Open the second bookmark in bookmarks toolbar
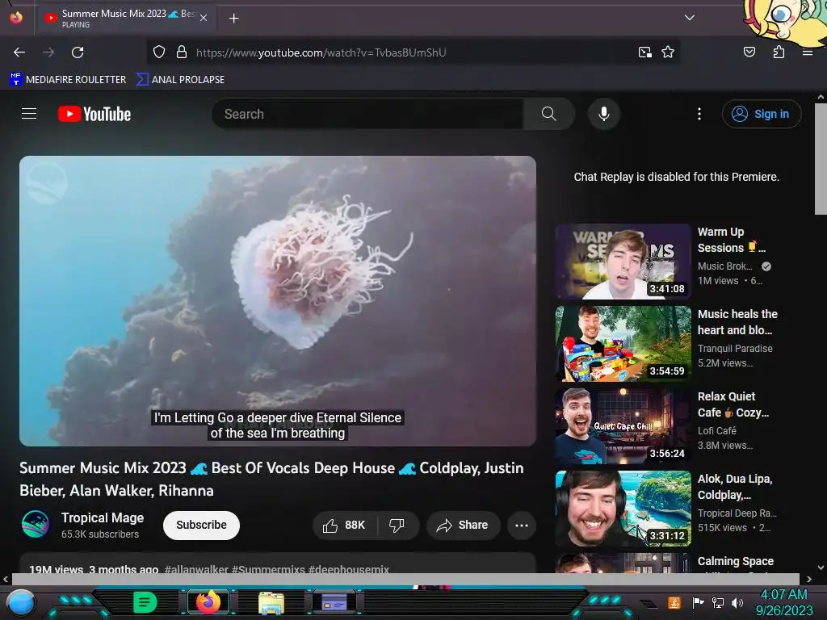Screen dimensions: 827x620 (180, 80)
